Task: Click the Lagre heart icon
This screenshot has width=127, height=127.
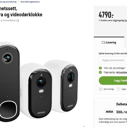Action: pos(119,89)
